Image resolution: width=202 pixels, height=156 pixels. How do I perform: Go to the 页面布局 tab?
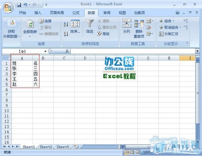[x=57, y=13]
